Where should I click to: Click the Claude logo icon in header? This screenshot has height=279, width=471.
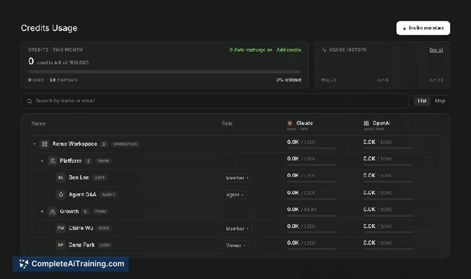290,123
